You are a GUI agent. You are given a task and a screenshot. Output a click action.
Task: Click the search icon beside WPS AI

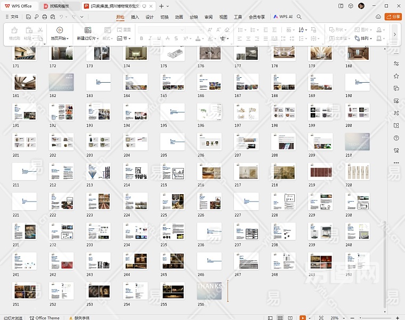click(299, 17)
